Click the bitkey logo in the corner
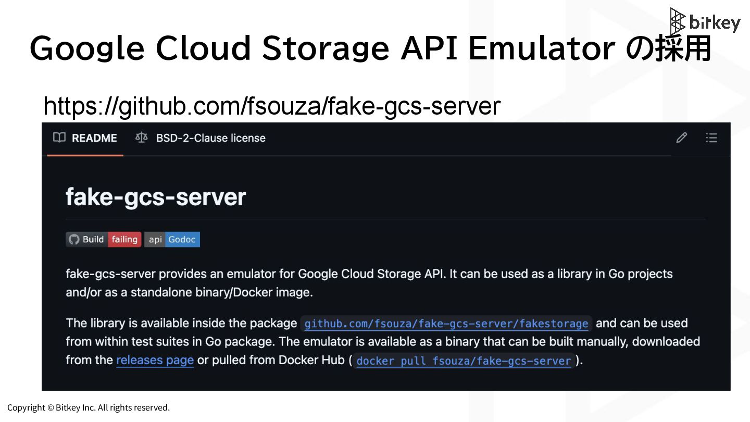Image resolution: width=750 pixels, height=422 pixels. click(x=705, y=22)
